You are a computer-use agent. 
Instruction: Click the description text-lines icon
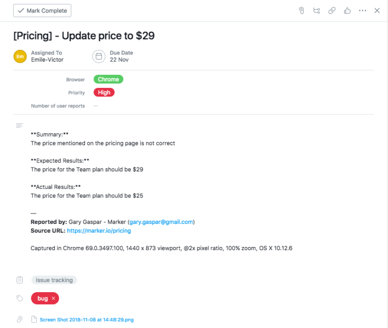click(x=20, y=125)
